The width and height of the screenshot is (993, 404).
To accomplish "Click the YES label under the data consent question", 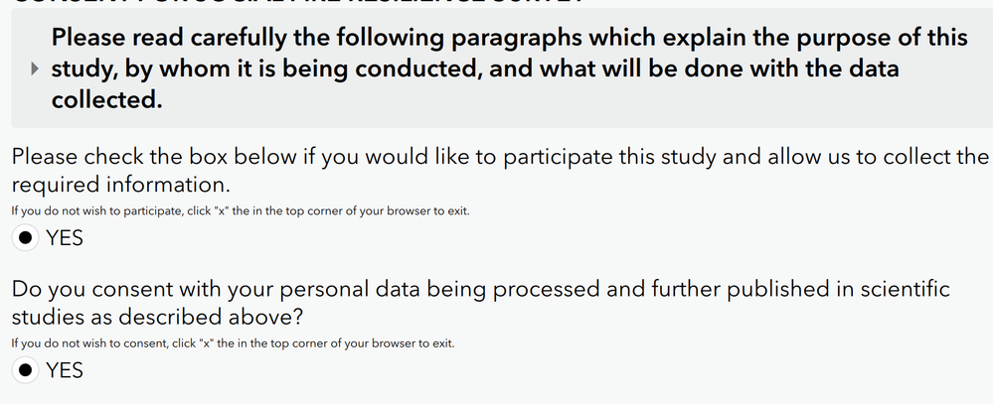I will point(65,370).
